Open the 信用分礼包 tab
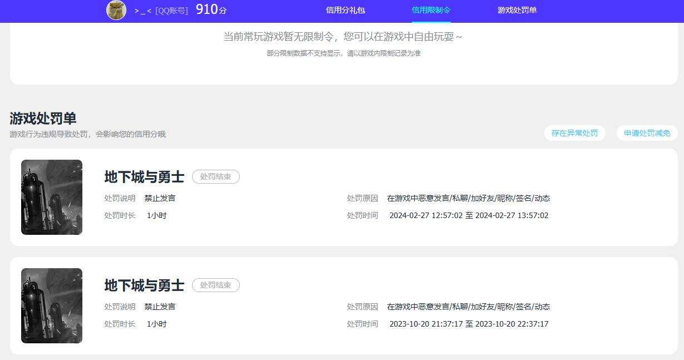The image size is (684, 360). click(x=346, y=10)
